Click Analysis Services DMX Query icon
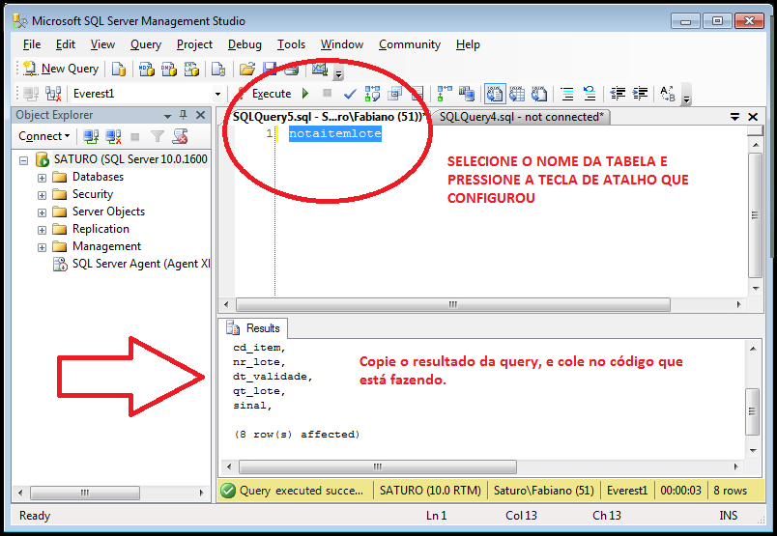 168,69
